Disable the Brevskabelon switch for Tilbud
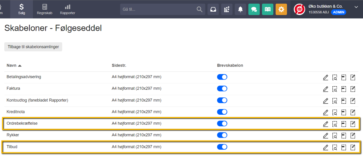This screenshot has width=363, height=163. coord(222,147)
